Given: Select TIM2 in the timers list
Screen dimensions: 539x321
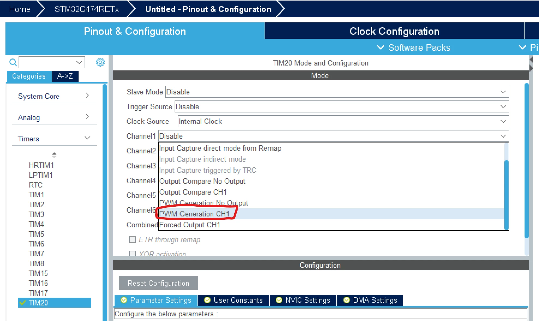Looking at the screenshot, I should (x=36, y=204).
